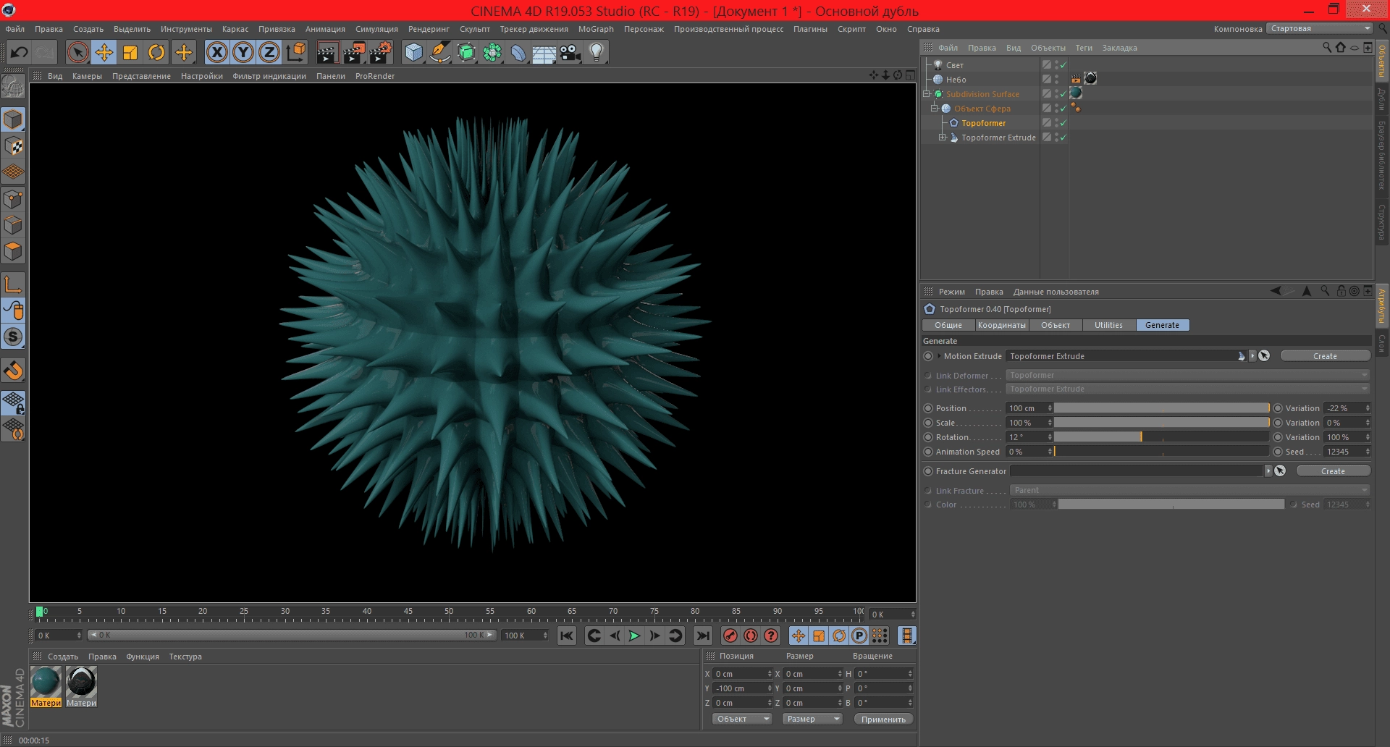Image resolution: width=1390 pixels, height=747 pixels.
Task: Click Create next to Motion Extrude
Action: (x=1325, y=356)
